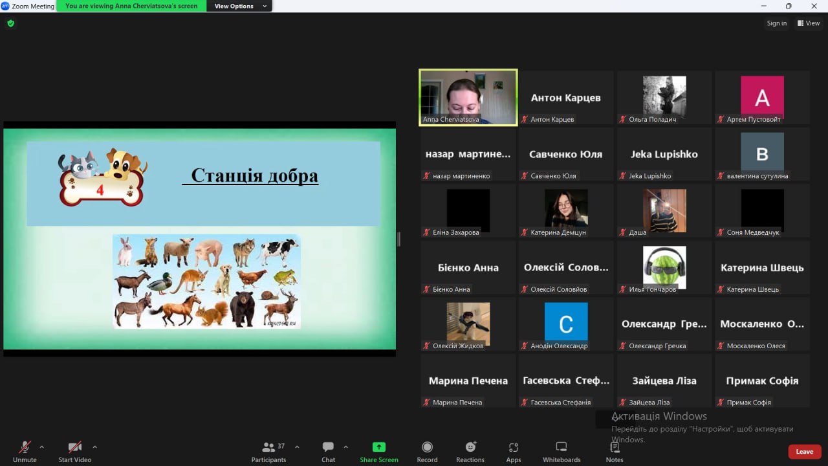
Task: Open the Apps icon
Action: (x=514, y=447)
